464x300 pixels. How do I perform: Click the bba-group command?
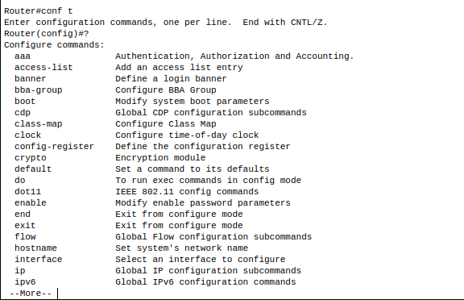click(x=39, y=90)
